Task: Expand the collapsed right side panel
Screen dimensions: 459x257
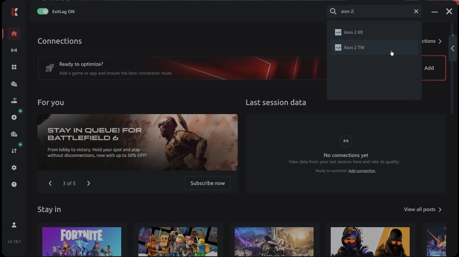Action: 452,48
